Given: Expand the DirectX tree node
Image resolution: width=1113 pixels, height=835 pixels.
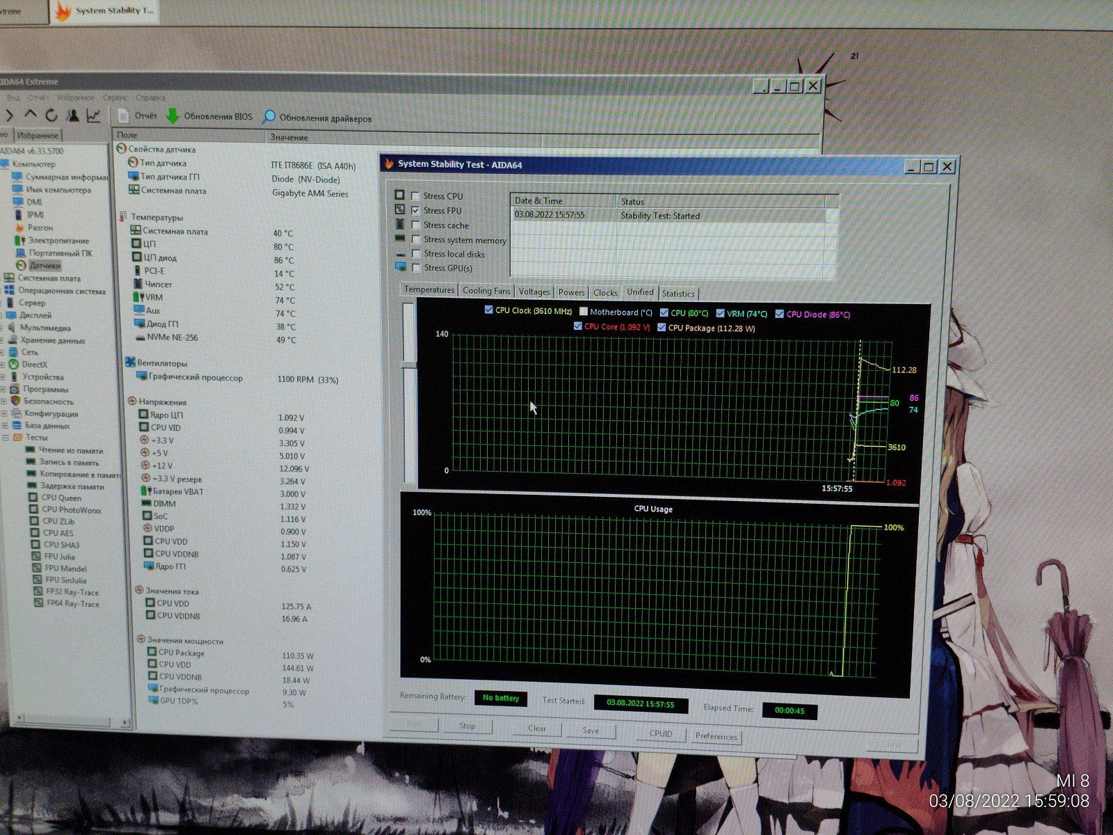Looking at the screenshot, I should coord(3,365).
